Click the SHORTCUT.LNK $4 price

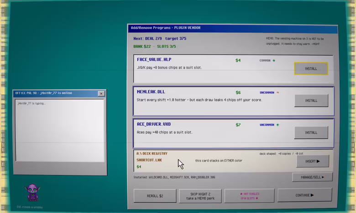click(x=139, y=167)
